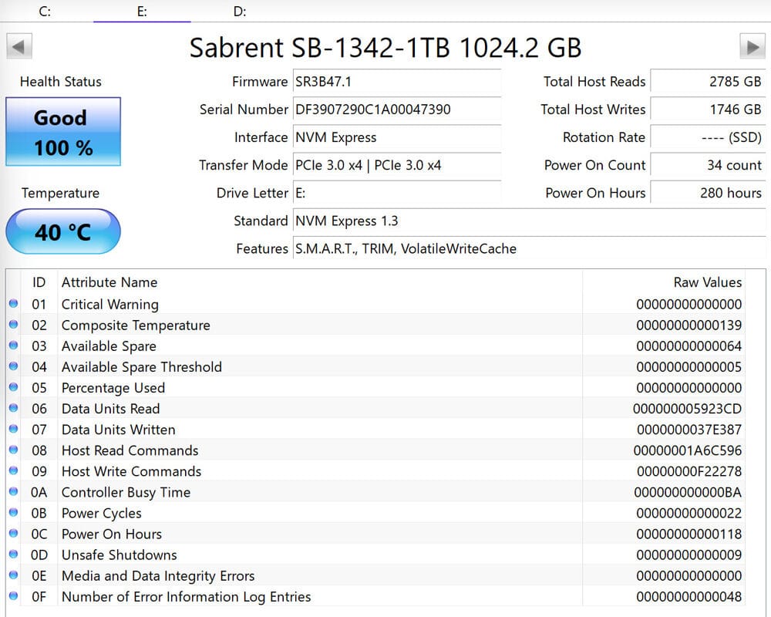Viewport: 771px width, 617px height.
Task: Click raw value 00000001A6C596
Action: coord(688,450)
